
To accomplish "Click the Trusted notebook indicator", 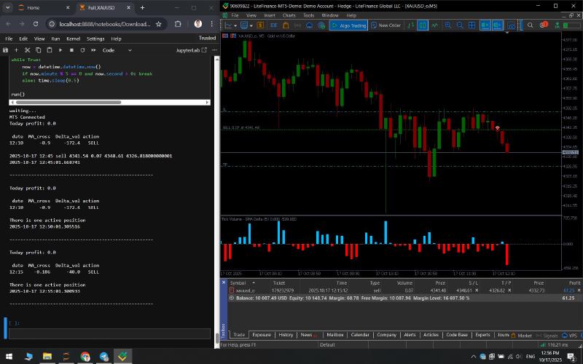I will (x=207, y=38).
